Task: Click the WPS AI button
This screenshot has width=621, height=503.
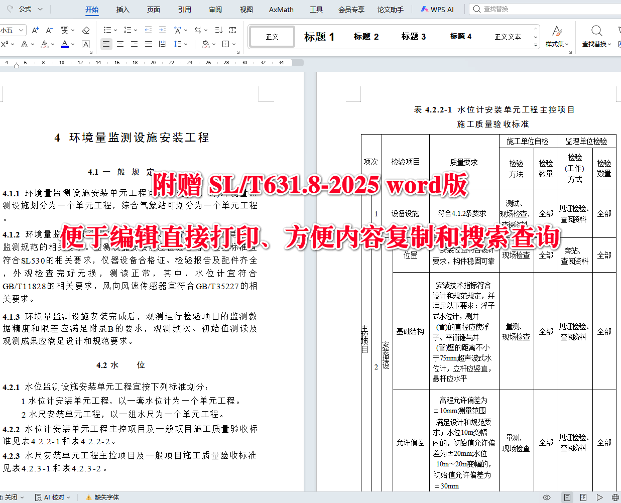Action: coord(437,10)
